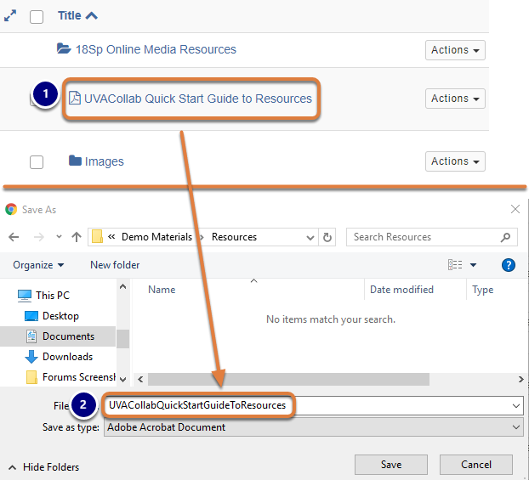The image size is (529, 480).
Task: Open Actions menu for 18Sp Online Media Resources
Action: [455, 50]
